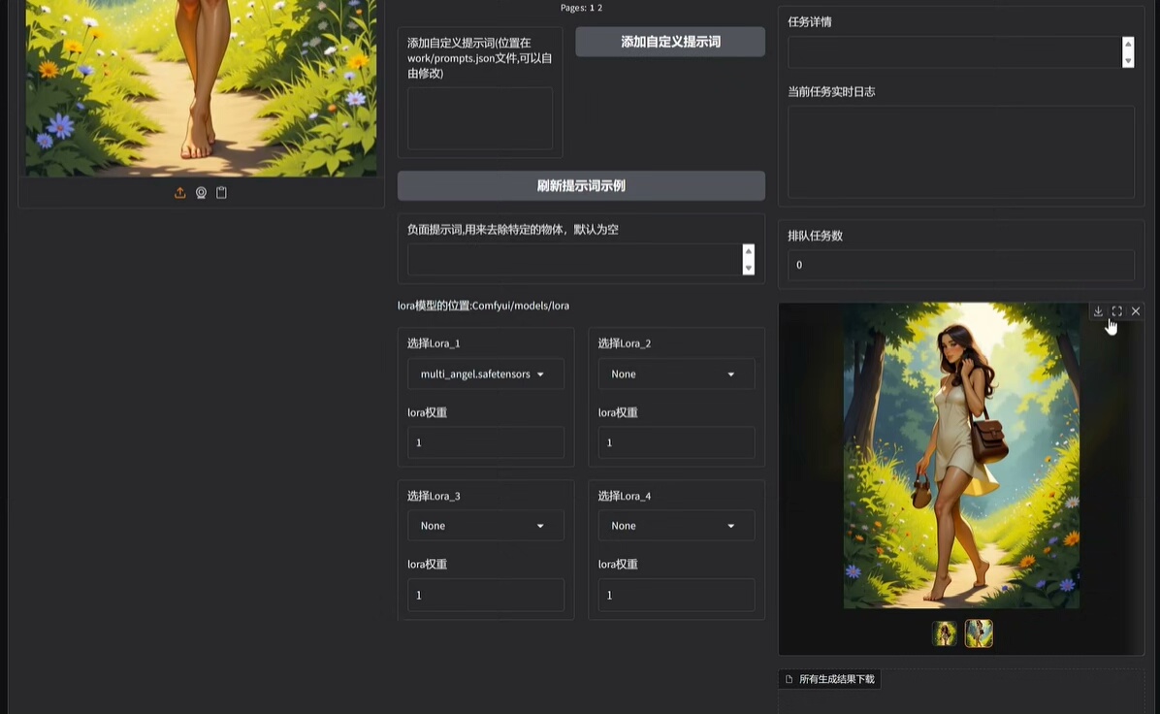Open the 选择Lora_4 dropdown
Screen dimensions: 1160x714
tap(676, 526)
